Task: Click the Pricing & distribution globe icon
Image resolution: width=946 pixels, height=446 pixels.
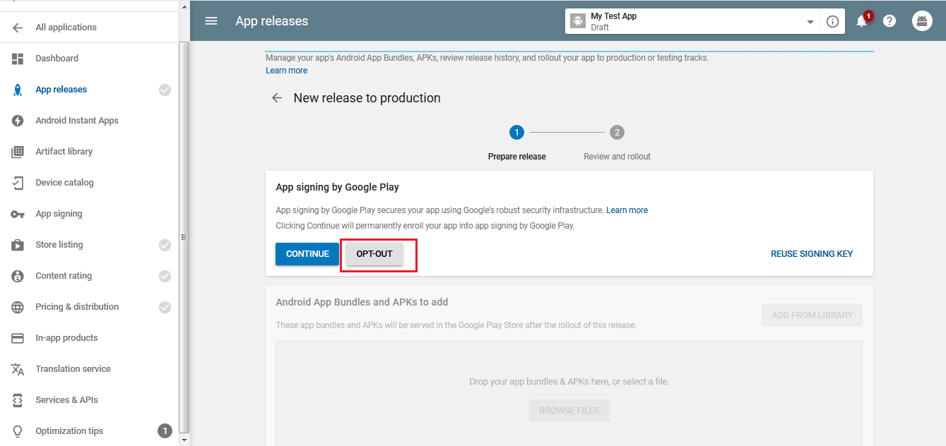Action: click(x=18, y=307)
